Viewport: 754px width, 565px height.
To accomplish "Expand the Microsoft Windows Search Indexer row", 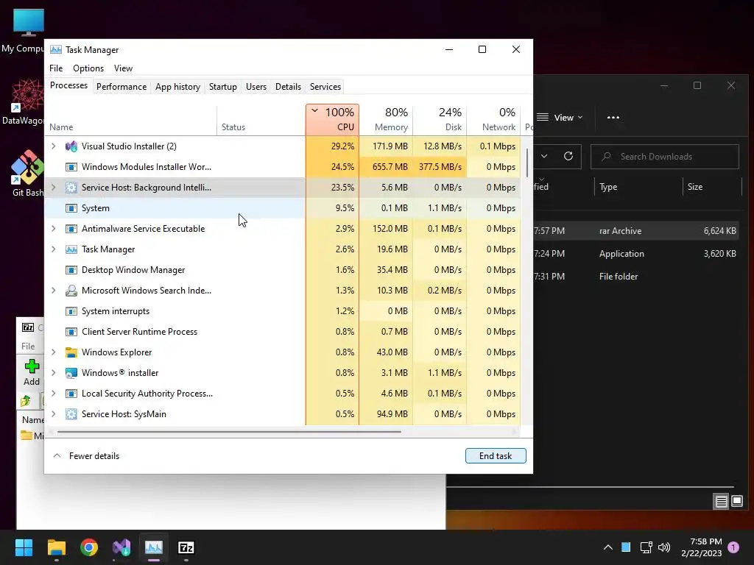I will (x=53, y=290).
